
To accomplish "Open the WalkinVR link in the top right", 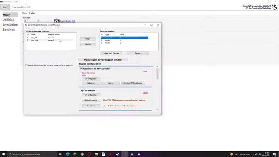I will coord(267,6).
